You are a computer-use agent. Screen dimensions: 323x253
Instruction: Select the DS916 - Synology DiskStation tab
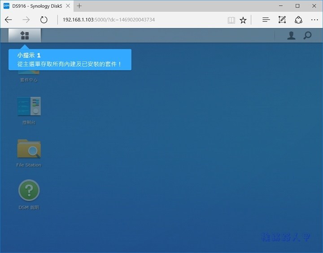[x=37, y=6]
